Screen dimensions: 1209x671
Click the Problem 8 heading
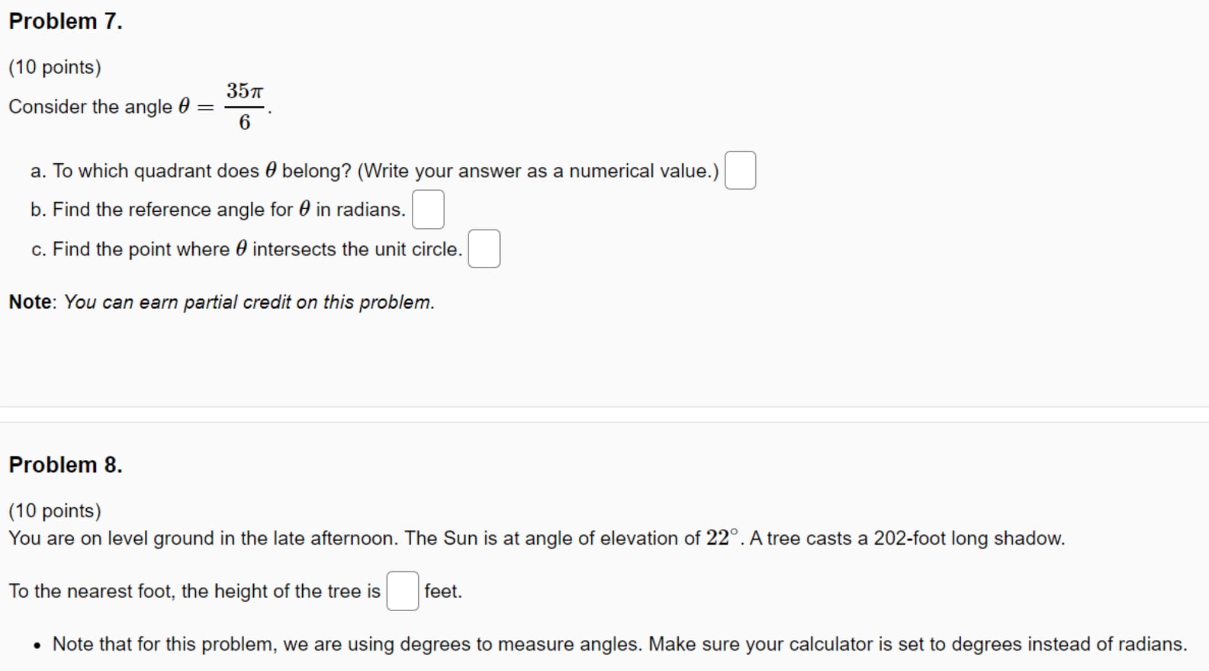tap(65, 465)
